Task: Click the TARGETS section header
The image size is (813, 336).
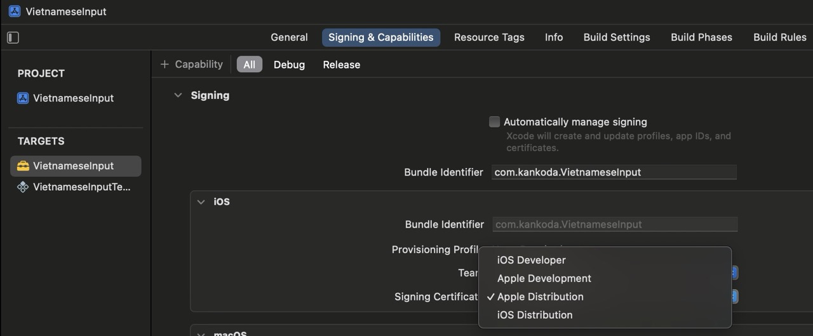Action: (x=41, y=141)
